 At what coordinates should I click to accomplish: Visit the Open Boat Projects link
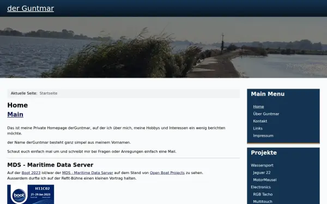(167, 173)
